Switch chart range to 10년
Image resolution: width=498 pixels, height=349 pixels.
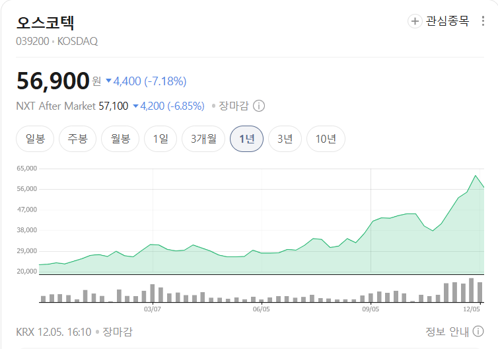pyautogui.click(x=326, y=139)
